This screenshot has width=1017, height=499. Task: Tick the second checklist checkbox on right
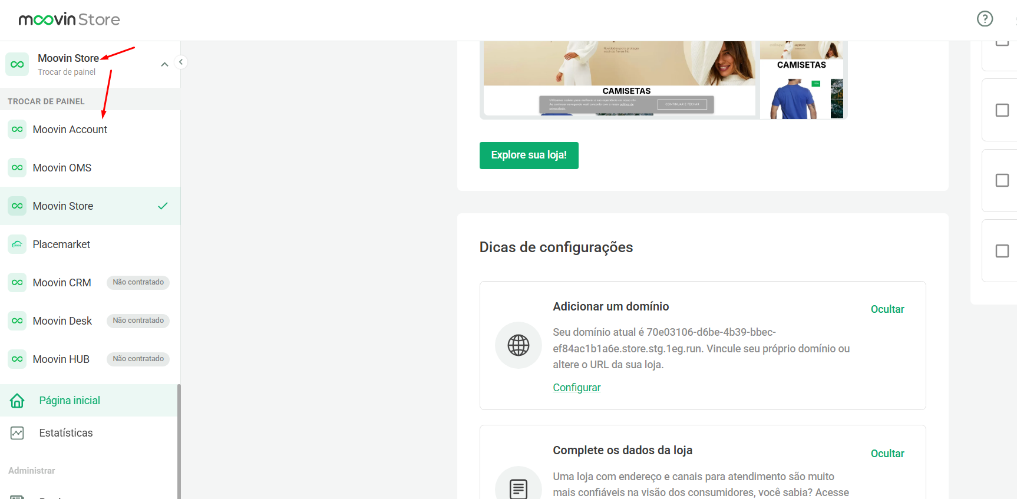coord(1002,110)
